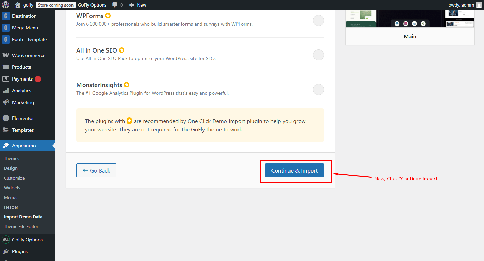484x261 pixels.
Task: Click the MonsterInsights plugin title
Action: (99, 85)
